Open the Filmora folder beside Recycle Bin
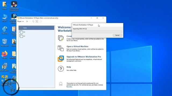 tap(14, 43)
